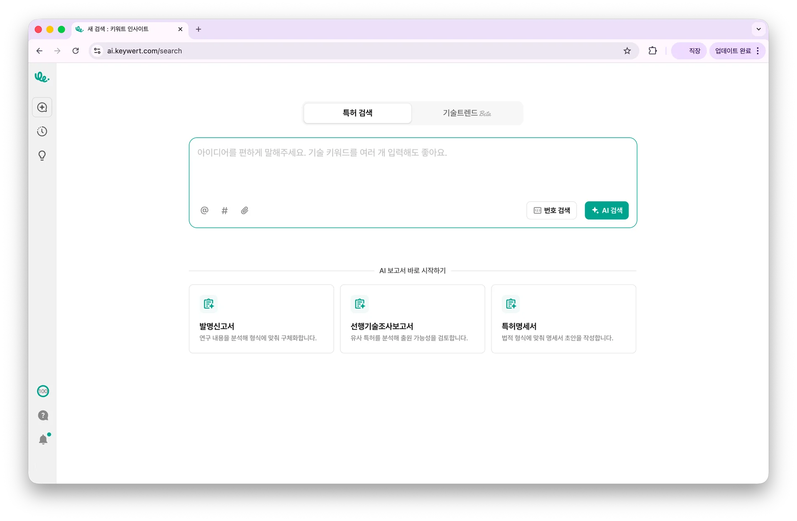Click the AI 검색 button

click(x=606, y=210)
